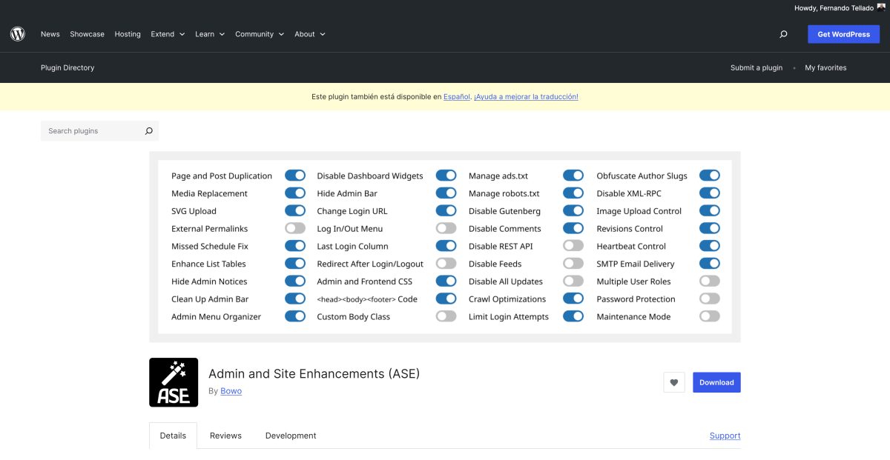
Task: Turn off Manage ads.txt
Action: (573, 175)
